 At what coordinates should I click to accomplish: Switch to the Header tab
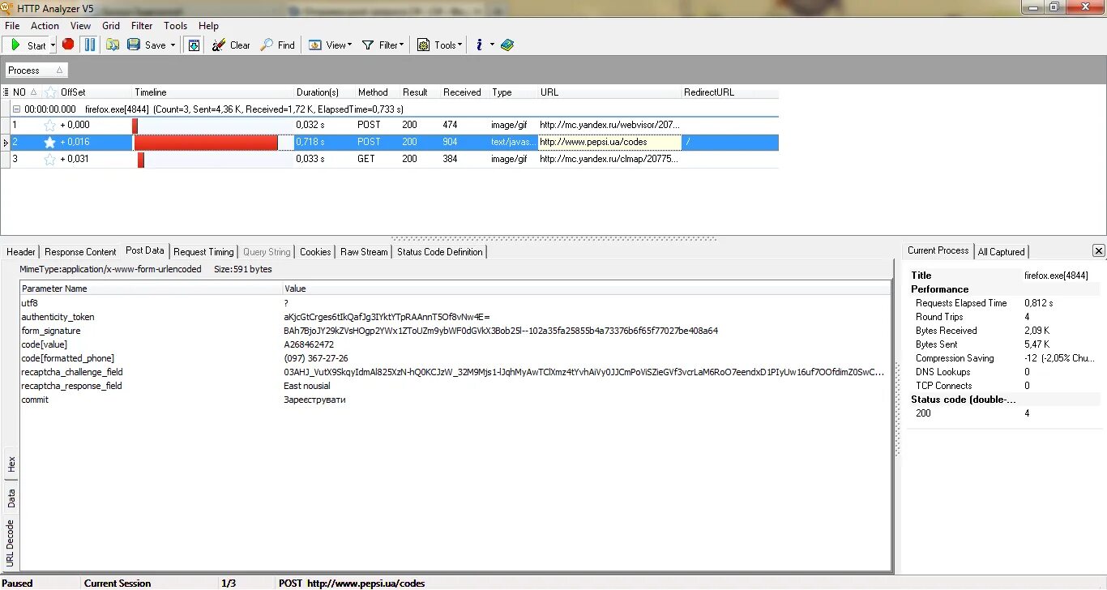tap(21, 252)
